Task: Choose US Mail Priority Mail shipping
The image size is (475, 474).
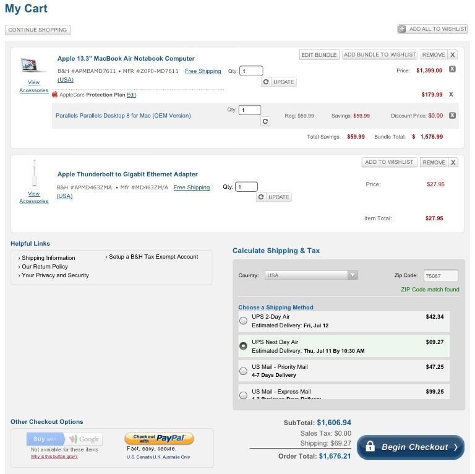Action: pos(243,371)
